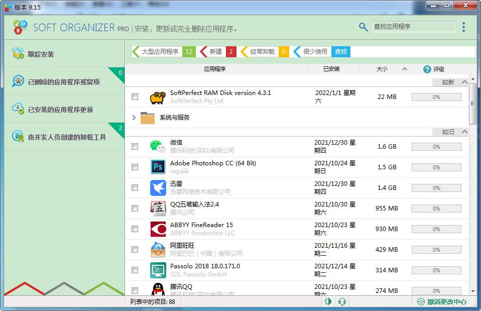Click the 已安装的应用程序更新 cloud icon
The width and height of the screenshot is (481, 311).
(18, 109)
